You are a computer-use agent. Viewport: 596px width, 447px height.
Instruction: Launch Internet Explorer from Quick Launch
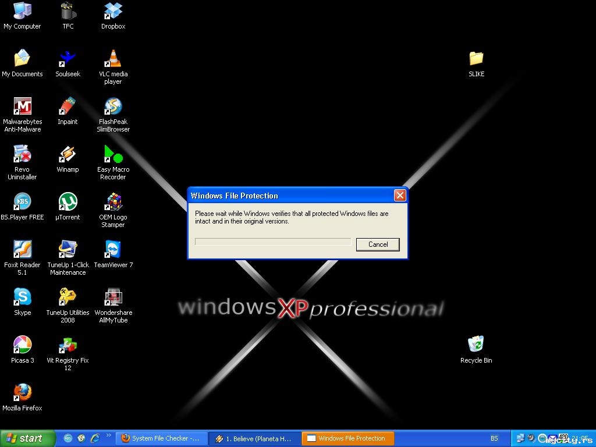pos(95,438)
